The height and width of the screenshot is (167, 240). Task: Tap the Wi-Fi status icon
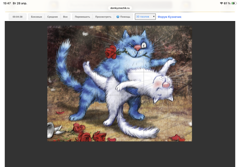pyautogui.click(x=222, y=3)
